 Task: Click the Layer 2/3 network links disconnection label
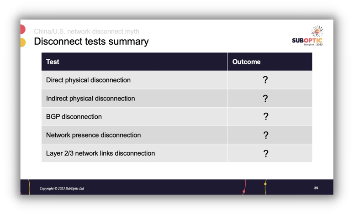pos(100,153)
